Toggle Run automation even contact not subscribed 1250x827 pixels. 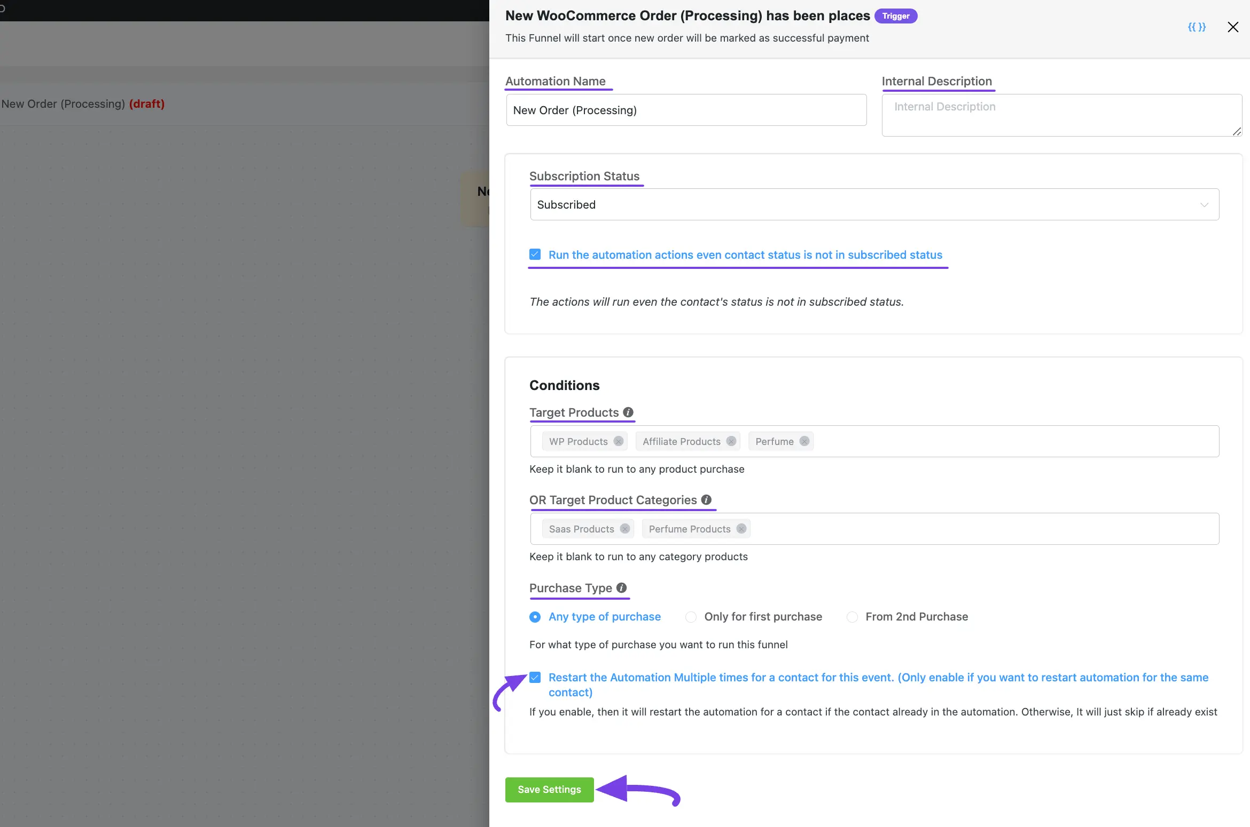point(534,255)
